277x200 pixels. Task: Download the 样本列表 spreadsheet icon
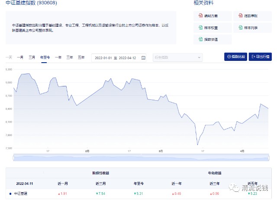coord(241,28)
